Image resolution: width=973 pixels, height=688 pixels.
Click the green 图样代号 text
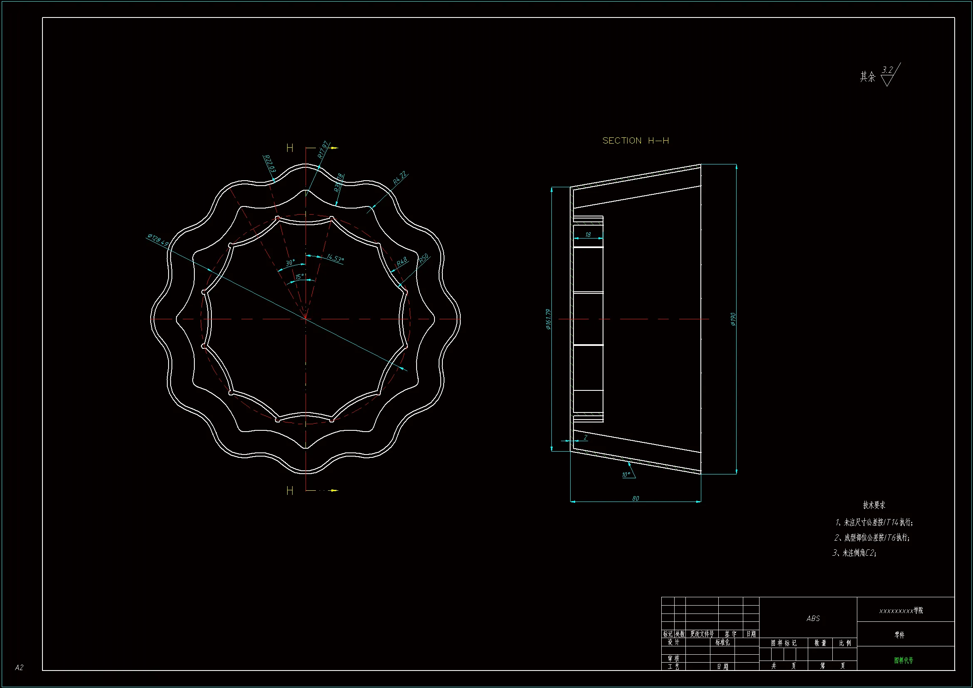click(x=903, y=660)
